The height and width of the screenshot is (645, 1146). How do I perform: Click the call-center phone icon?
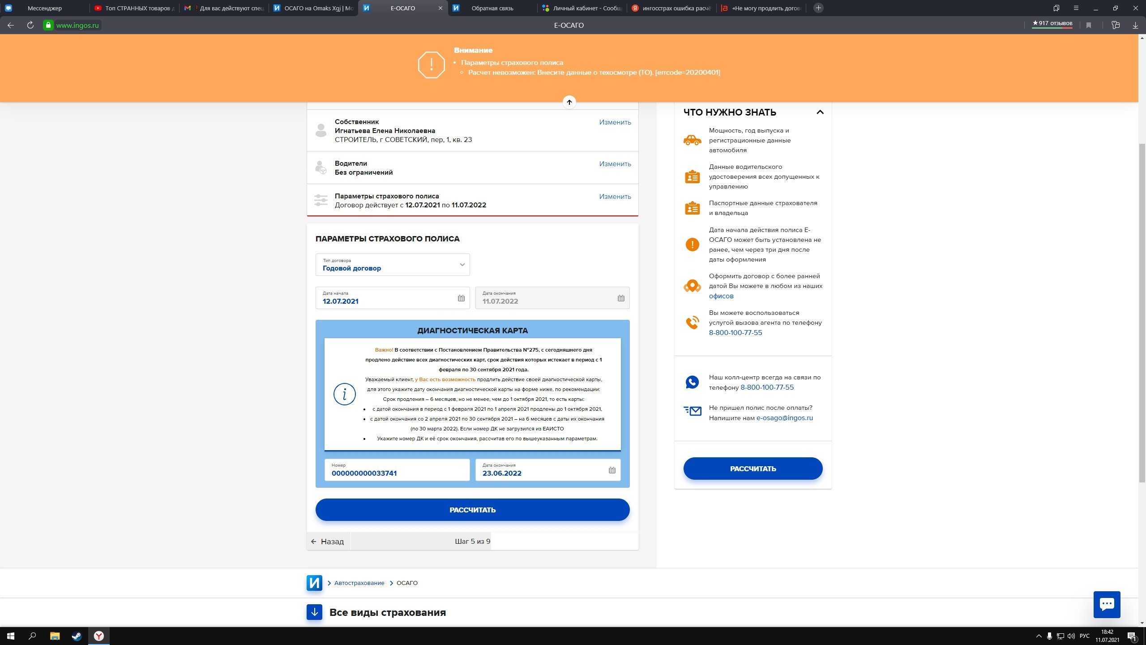coord(692,382)
